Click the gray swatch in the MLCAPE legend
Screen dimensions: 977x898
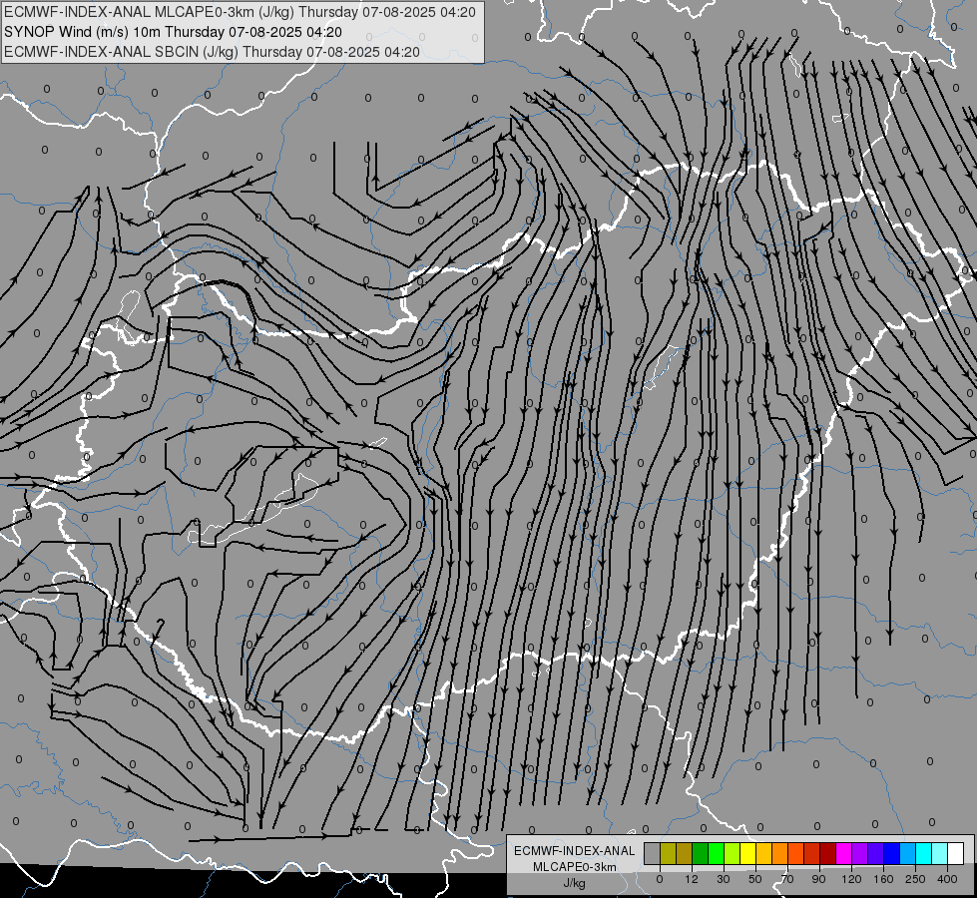(x=652, y=854)
